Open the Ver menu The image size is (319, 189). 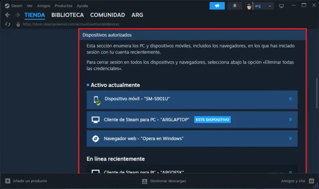pyautogui.click(x=30, y=6)
